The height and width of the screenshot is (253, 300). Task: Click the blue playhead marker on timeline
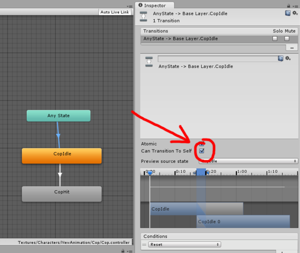[150, 172]
